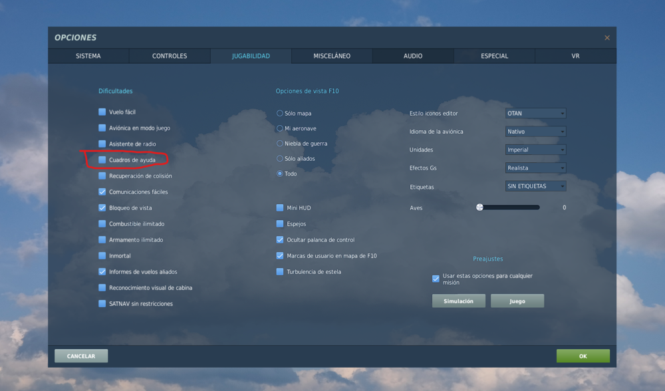This screenshot has width=665, height=391.
Task: Enable the Mini HUD checkbox
Action: coord(280,207)
